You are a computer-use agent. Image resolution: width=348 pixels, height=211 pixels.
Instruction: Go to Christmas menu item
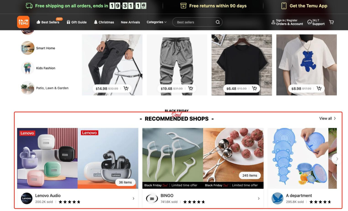point(104,22)
